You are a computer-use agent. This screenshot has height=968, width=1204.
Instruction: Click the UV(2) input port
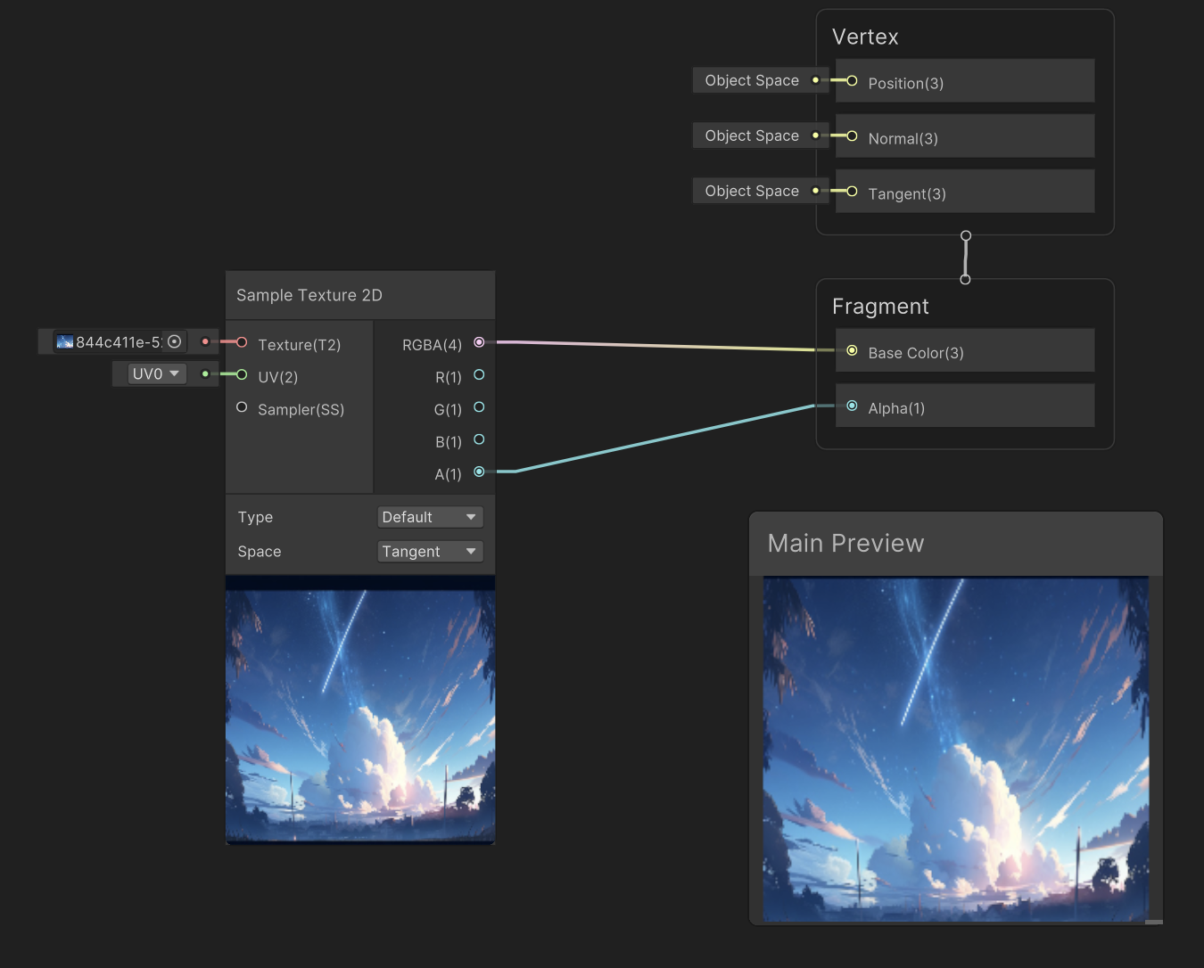coord(242,374)
